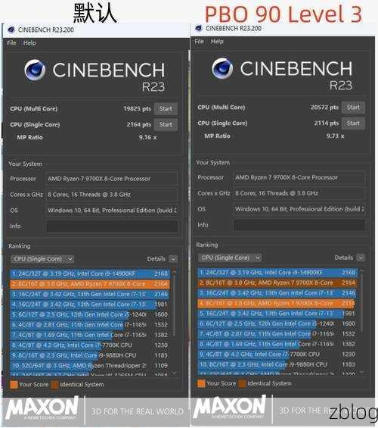This screenshot has width=378, height=428.
Task: Click orange Your Score swatch in left window
Action: point(14,384)
